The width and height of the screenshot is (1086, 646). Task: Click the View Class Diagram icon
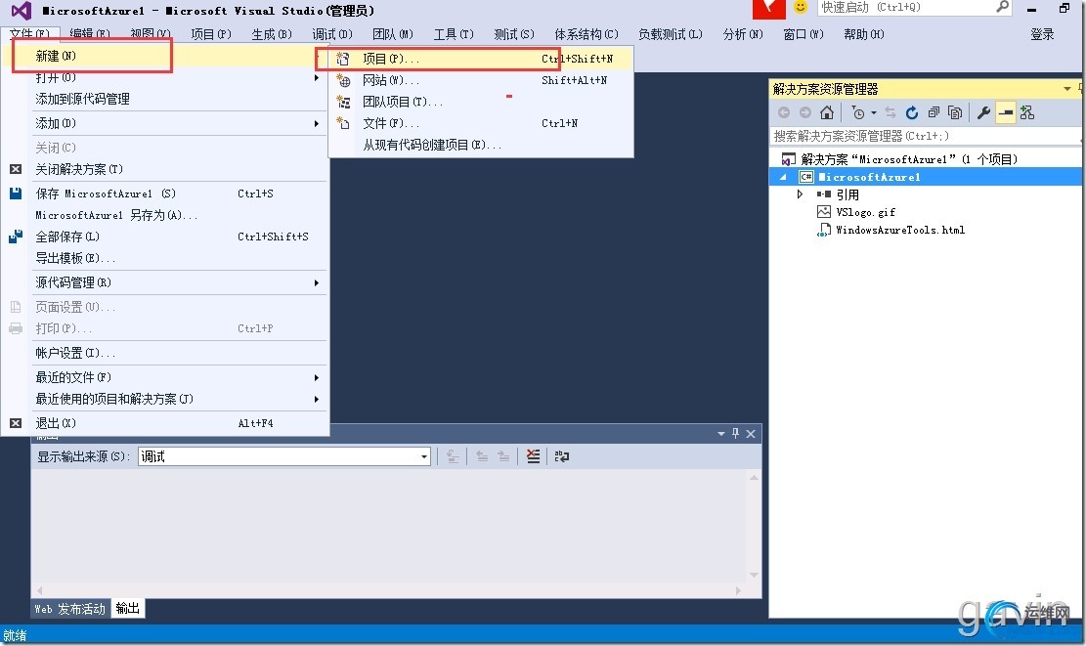point(1027,112)
